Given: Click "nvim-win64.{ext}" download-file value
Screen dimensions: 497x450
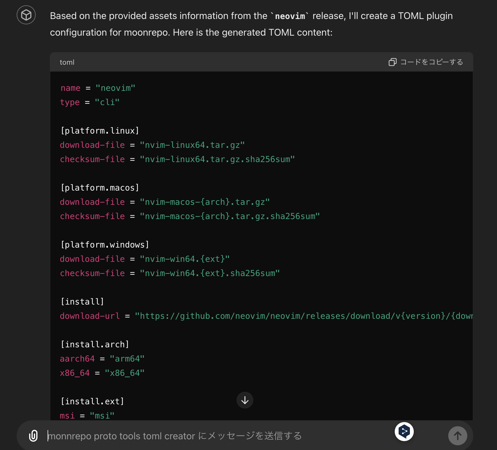Looking at the screenshot, I should (185, 259).
